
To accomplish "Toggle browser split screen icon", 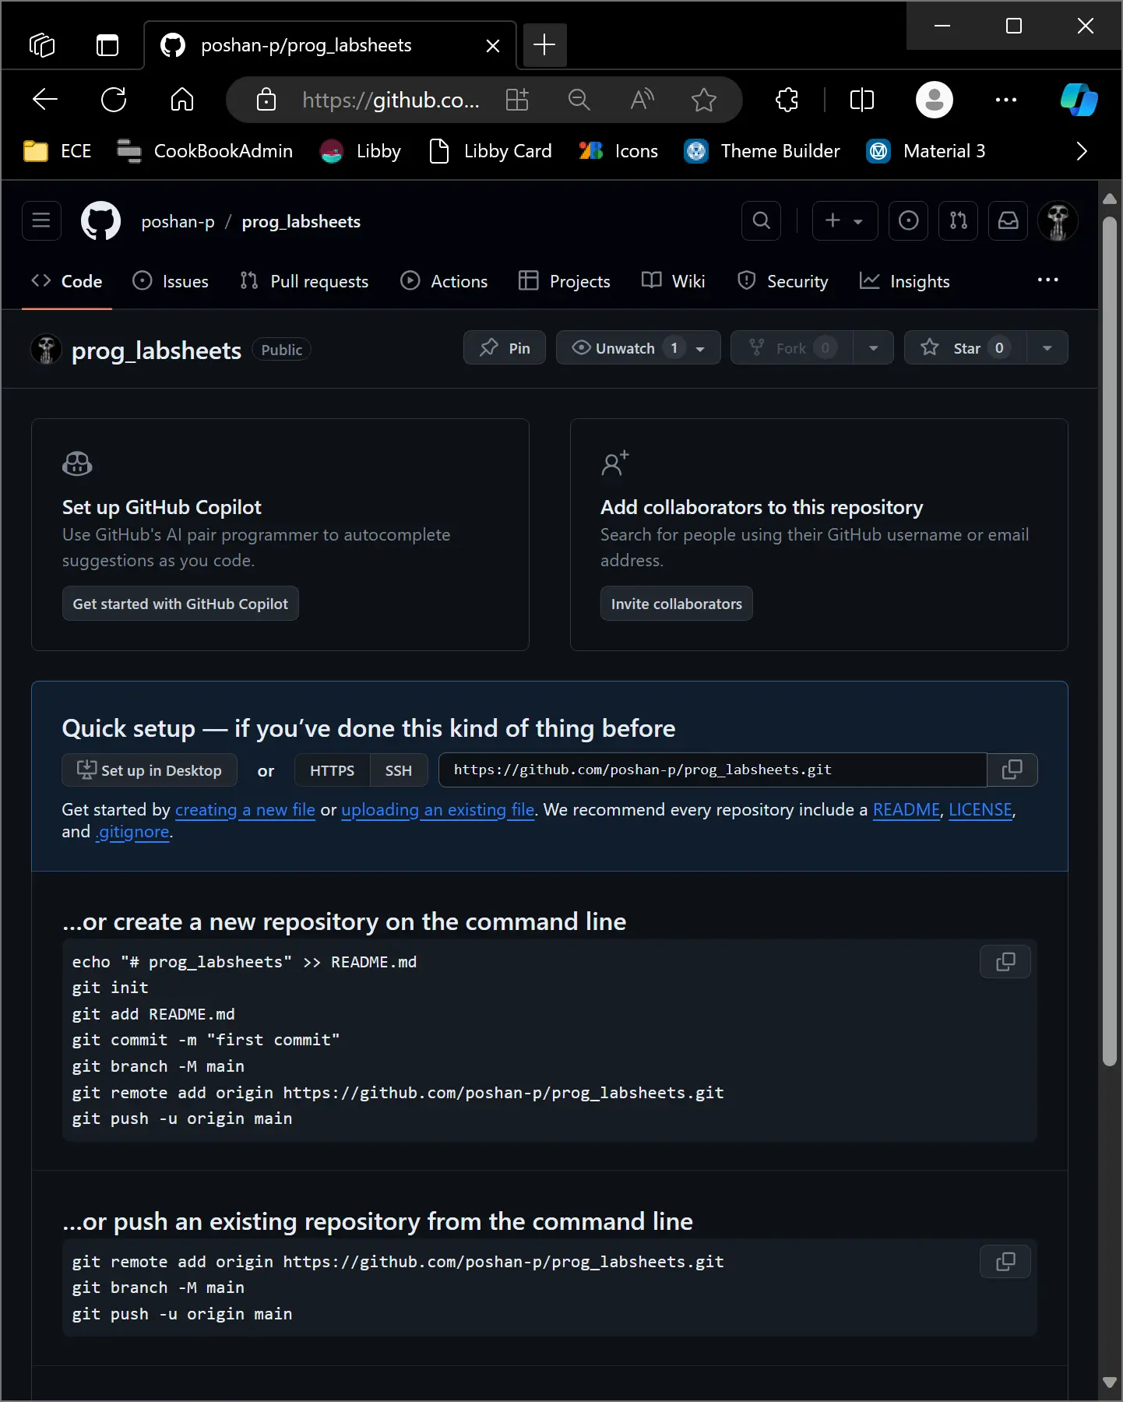I will pos(862,100).
